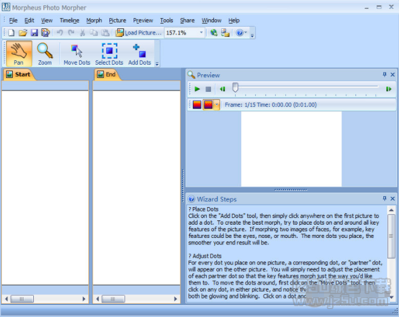Switch to the End picture tab

107,74
